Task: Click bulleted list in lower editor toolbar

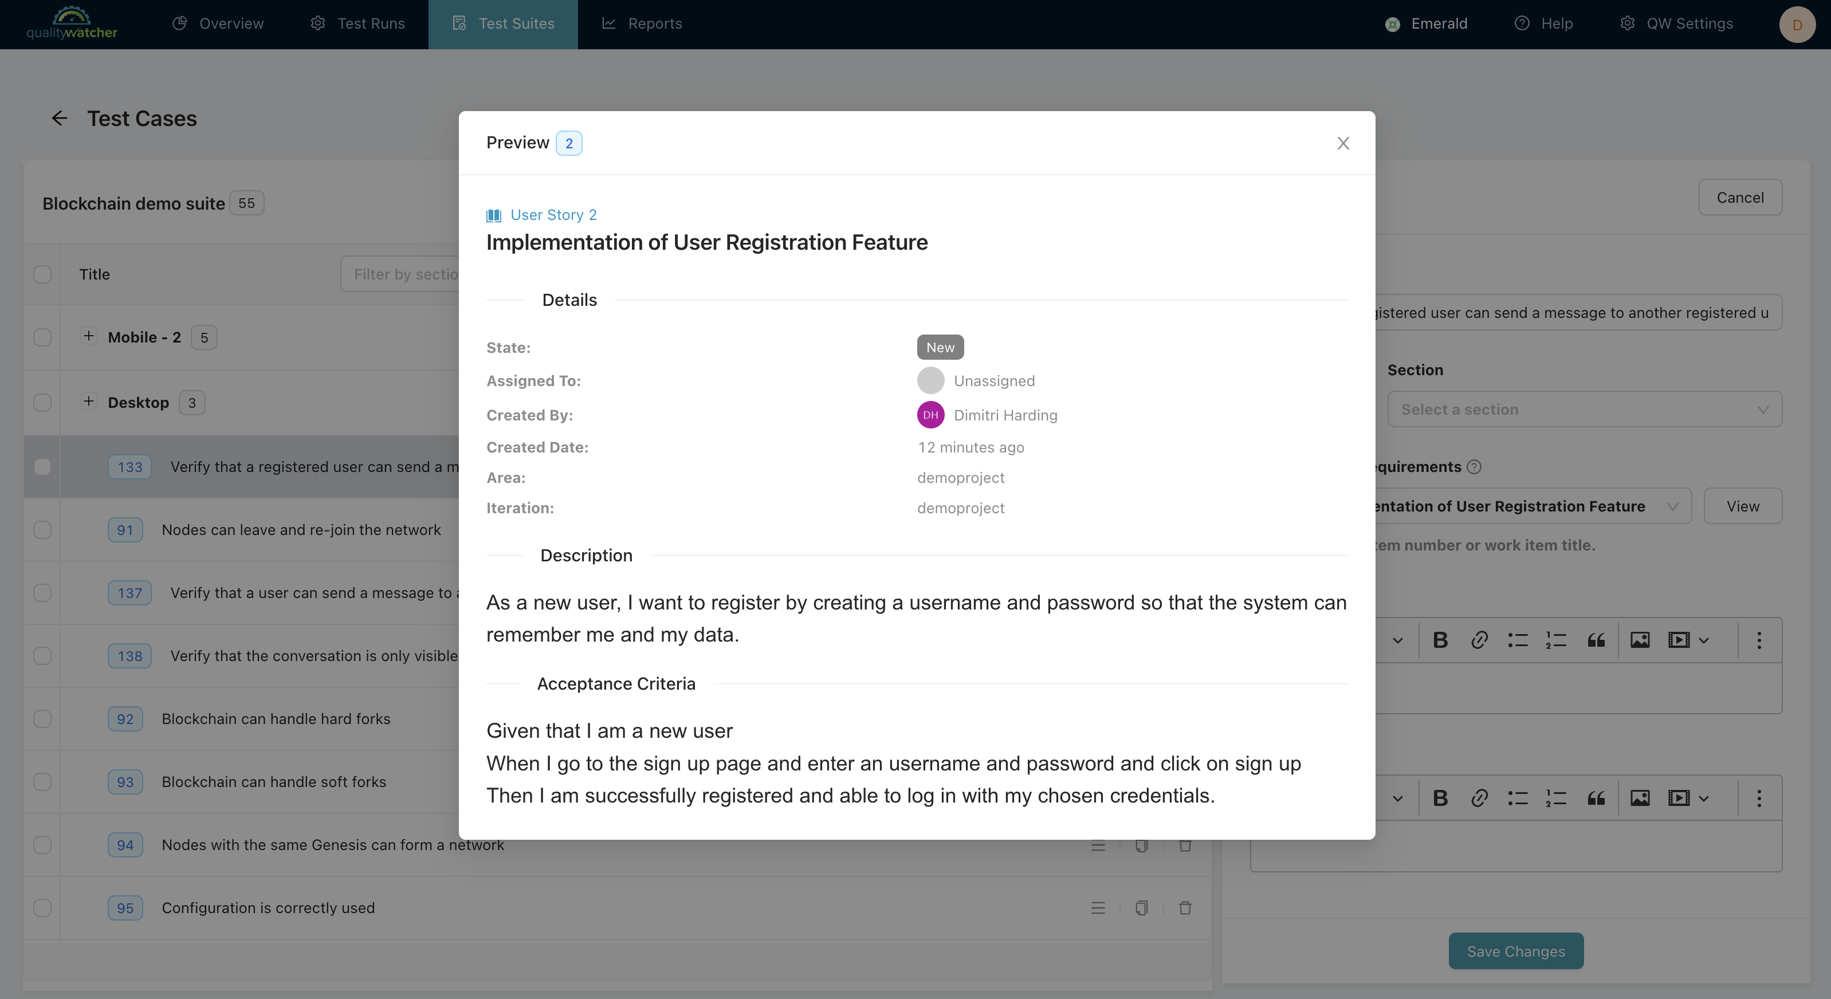Action: click(1518, 798)
